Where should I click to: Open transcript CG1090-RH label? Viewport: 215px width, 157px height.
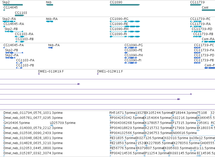pyautogui.click(x=119, y=29)
